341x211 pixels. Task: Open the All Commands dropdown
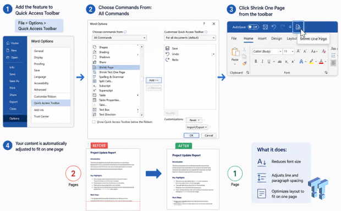[x=119, y=37]
